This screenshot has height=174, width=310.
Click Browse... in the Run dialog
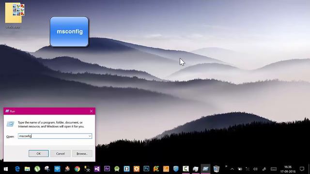82,154
